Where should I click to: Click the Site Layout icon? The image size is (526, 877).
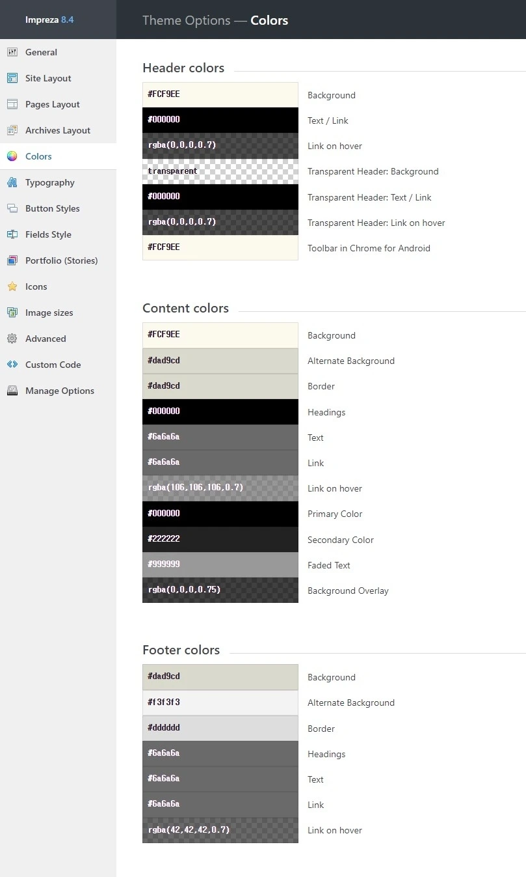[12, 78]
